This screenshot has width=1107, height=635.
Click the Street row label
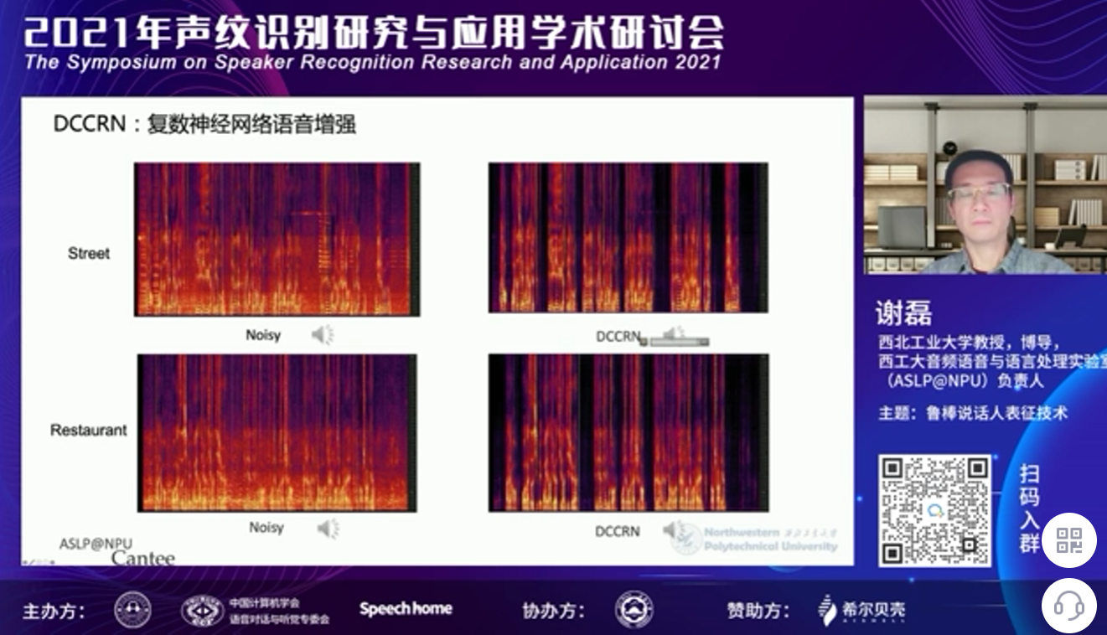[x=89, y=253]
